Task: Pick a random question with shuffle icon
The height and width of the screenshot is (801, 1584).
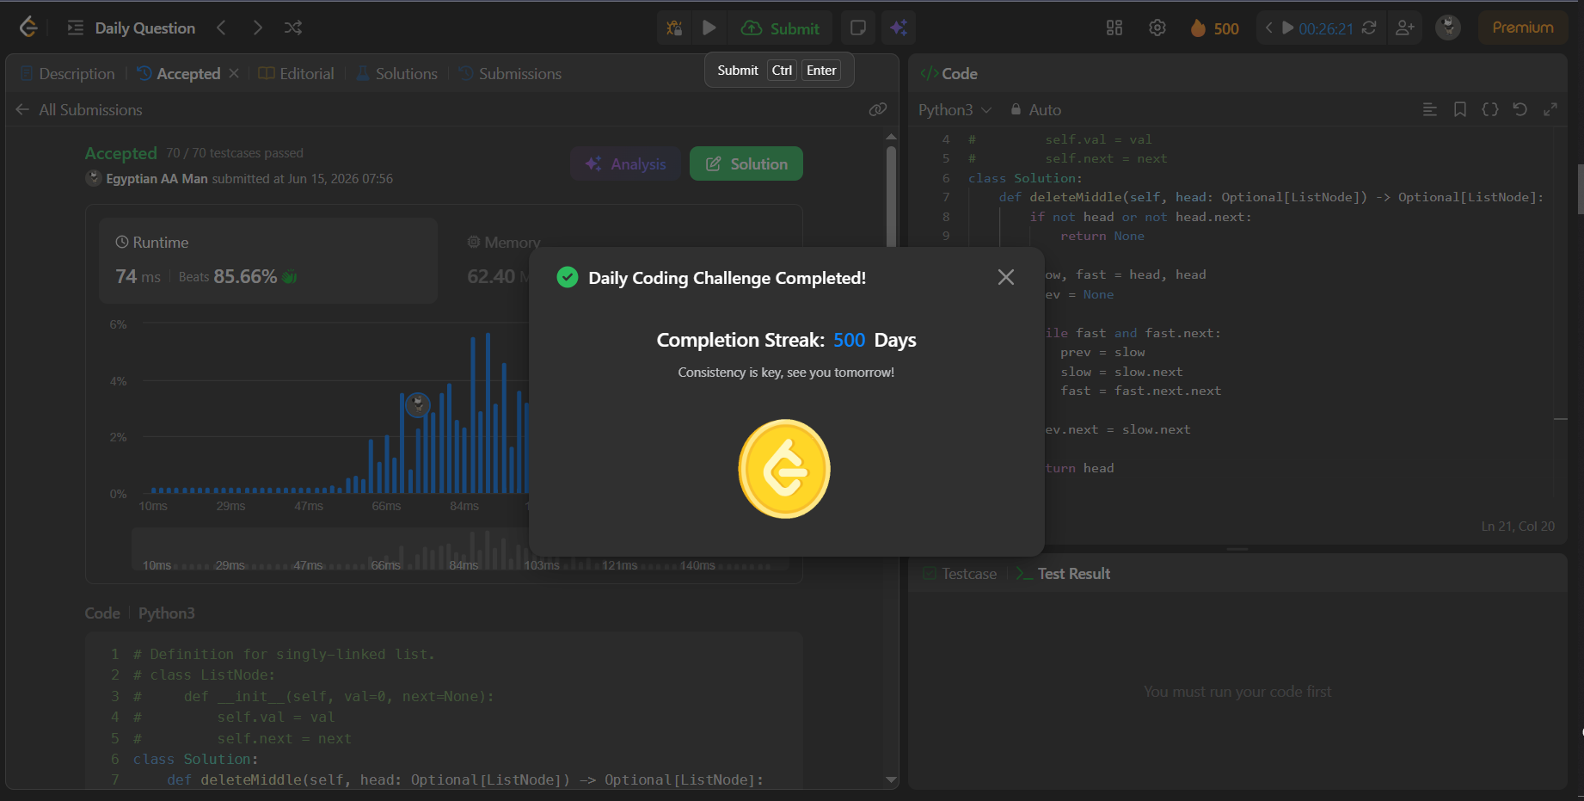Action: point(293,28)
